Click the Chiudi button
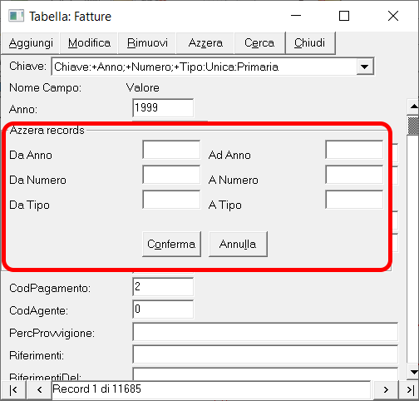The image size is (419, 401). pyautogui.click(x=310, y=43)
